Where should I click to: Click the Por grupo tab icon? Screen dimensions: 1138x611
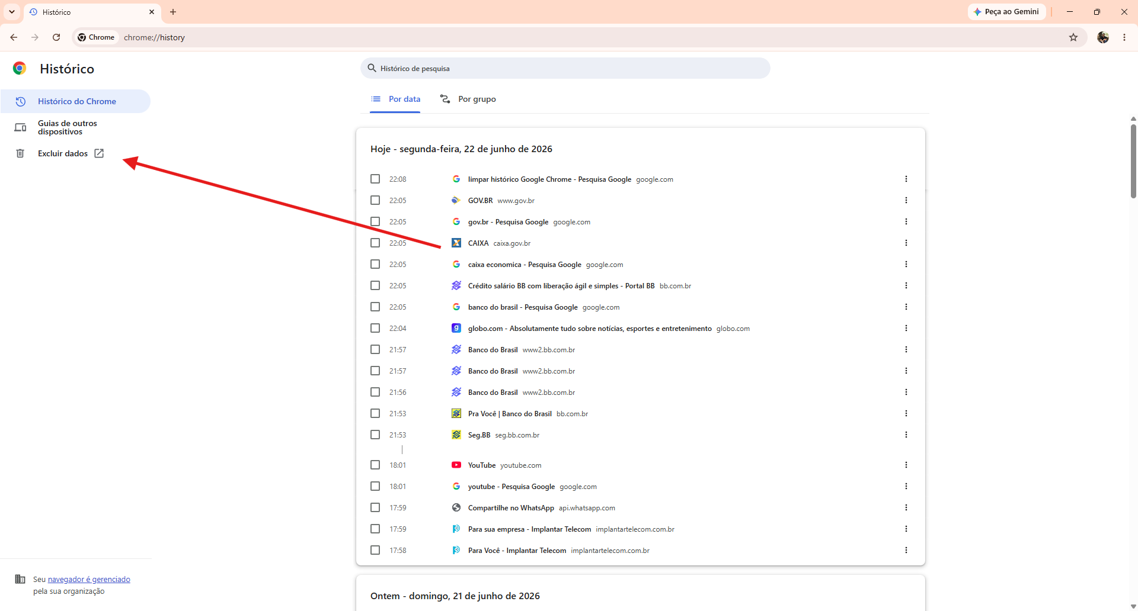point(445,99)
